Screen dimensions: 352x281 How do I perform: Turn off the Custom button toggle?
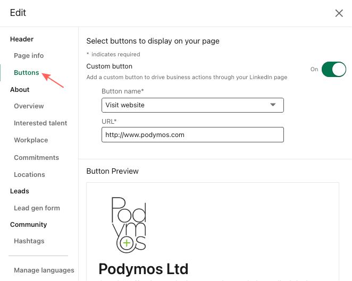coord(333,69)
